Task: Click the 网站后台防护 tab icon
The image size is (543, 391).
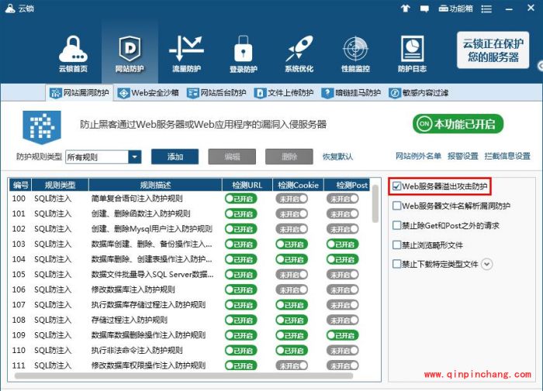Action: click(192, 93)
